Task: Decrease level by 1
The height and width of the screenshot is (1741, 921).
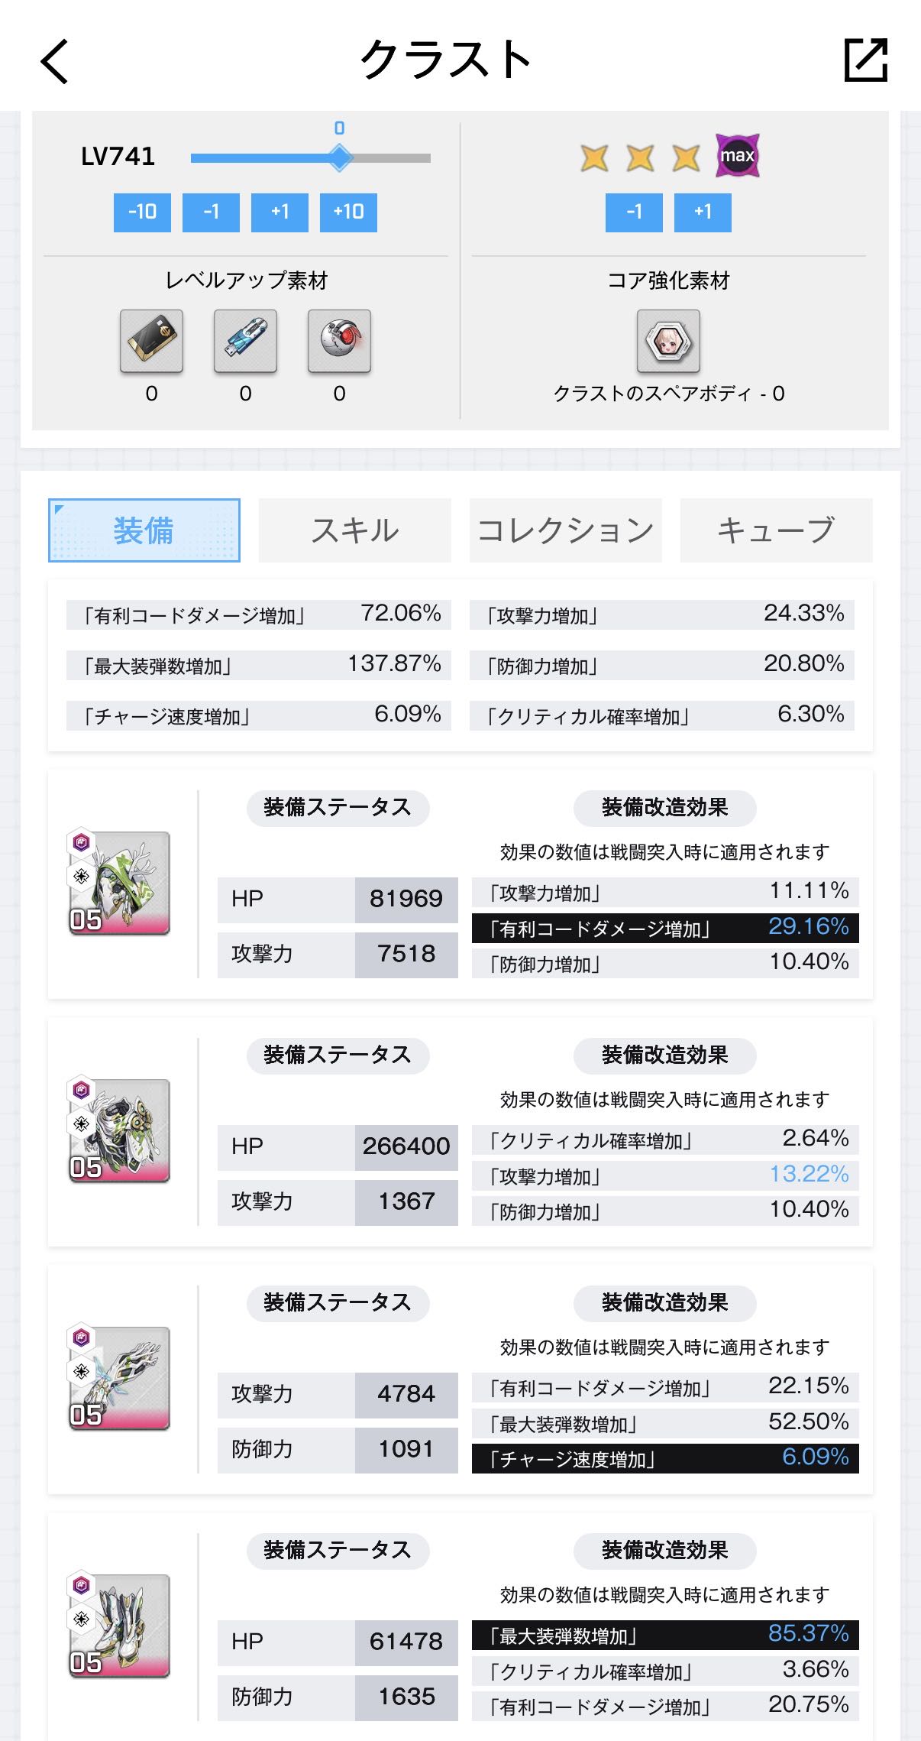Action: point(211,212)
